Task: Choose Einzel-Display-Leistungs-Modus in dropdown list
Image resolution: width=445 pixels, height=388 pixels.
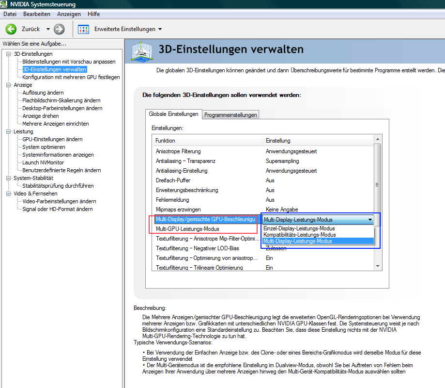Action: point(318,228)
